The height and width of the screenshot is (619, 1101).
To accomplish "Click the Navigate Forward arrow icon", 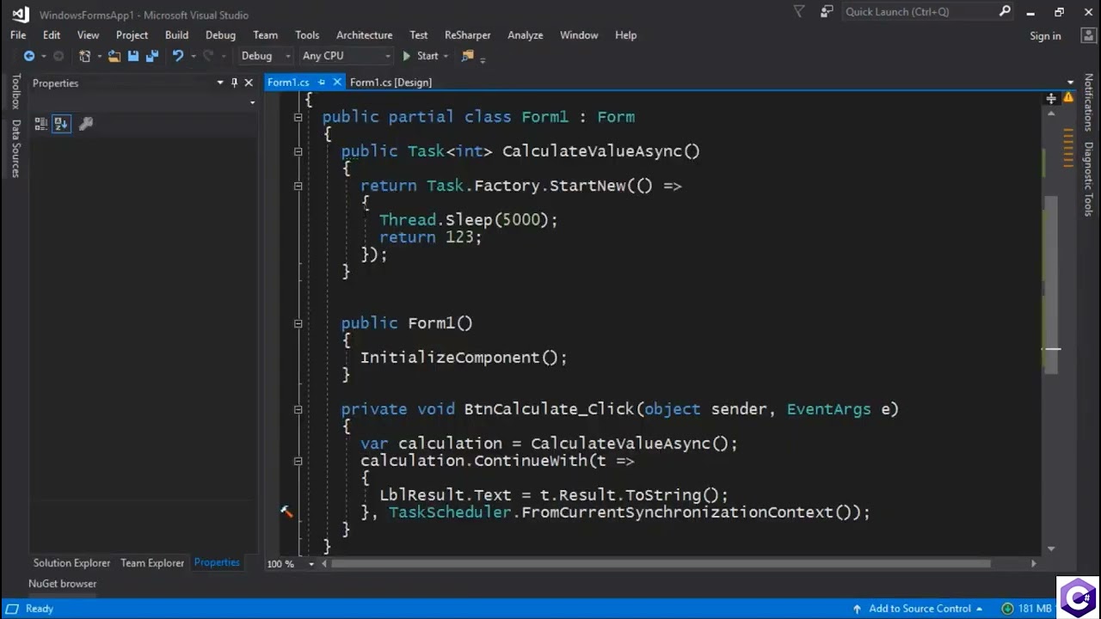I will point(58,56).
